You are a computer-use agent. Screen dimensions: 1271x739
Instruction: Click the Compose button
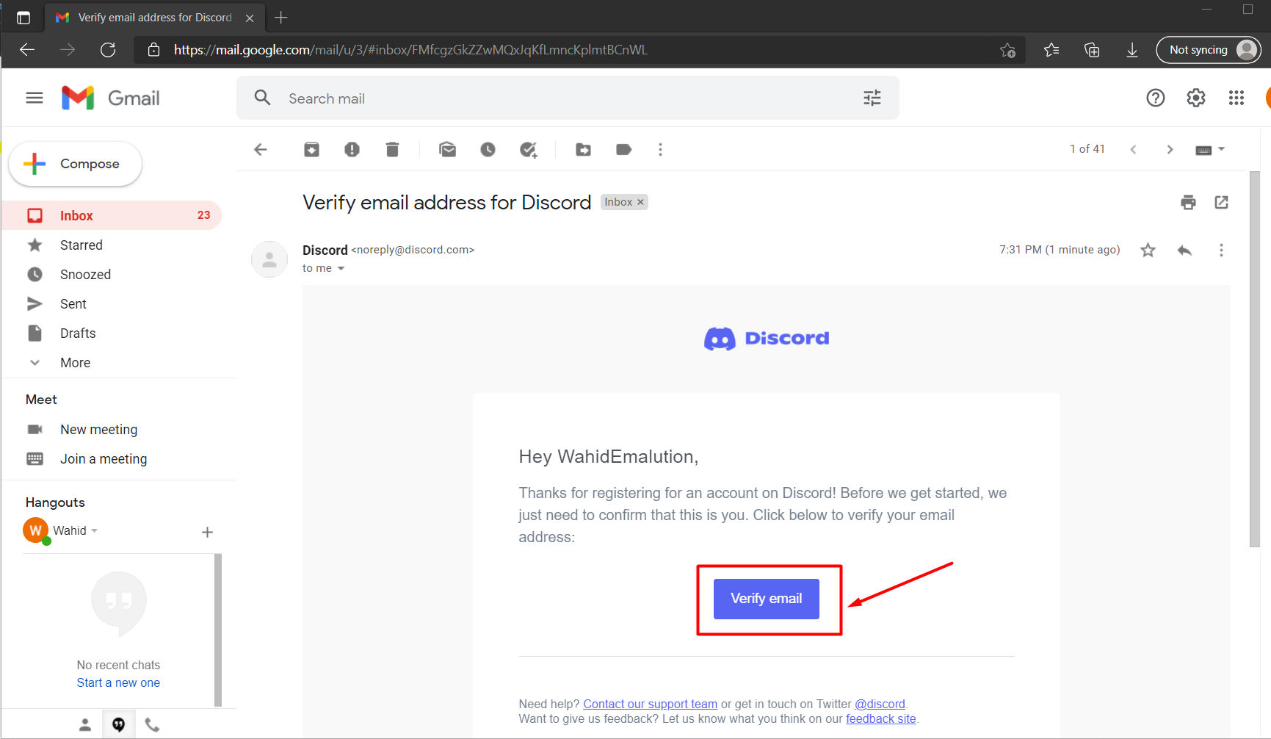75,164
